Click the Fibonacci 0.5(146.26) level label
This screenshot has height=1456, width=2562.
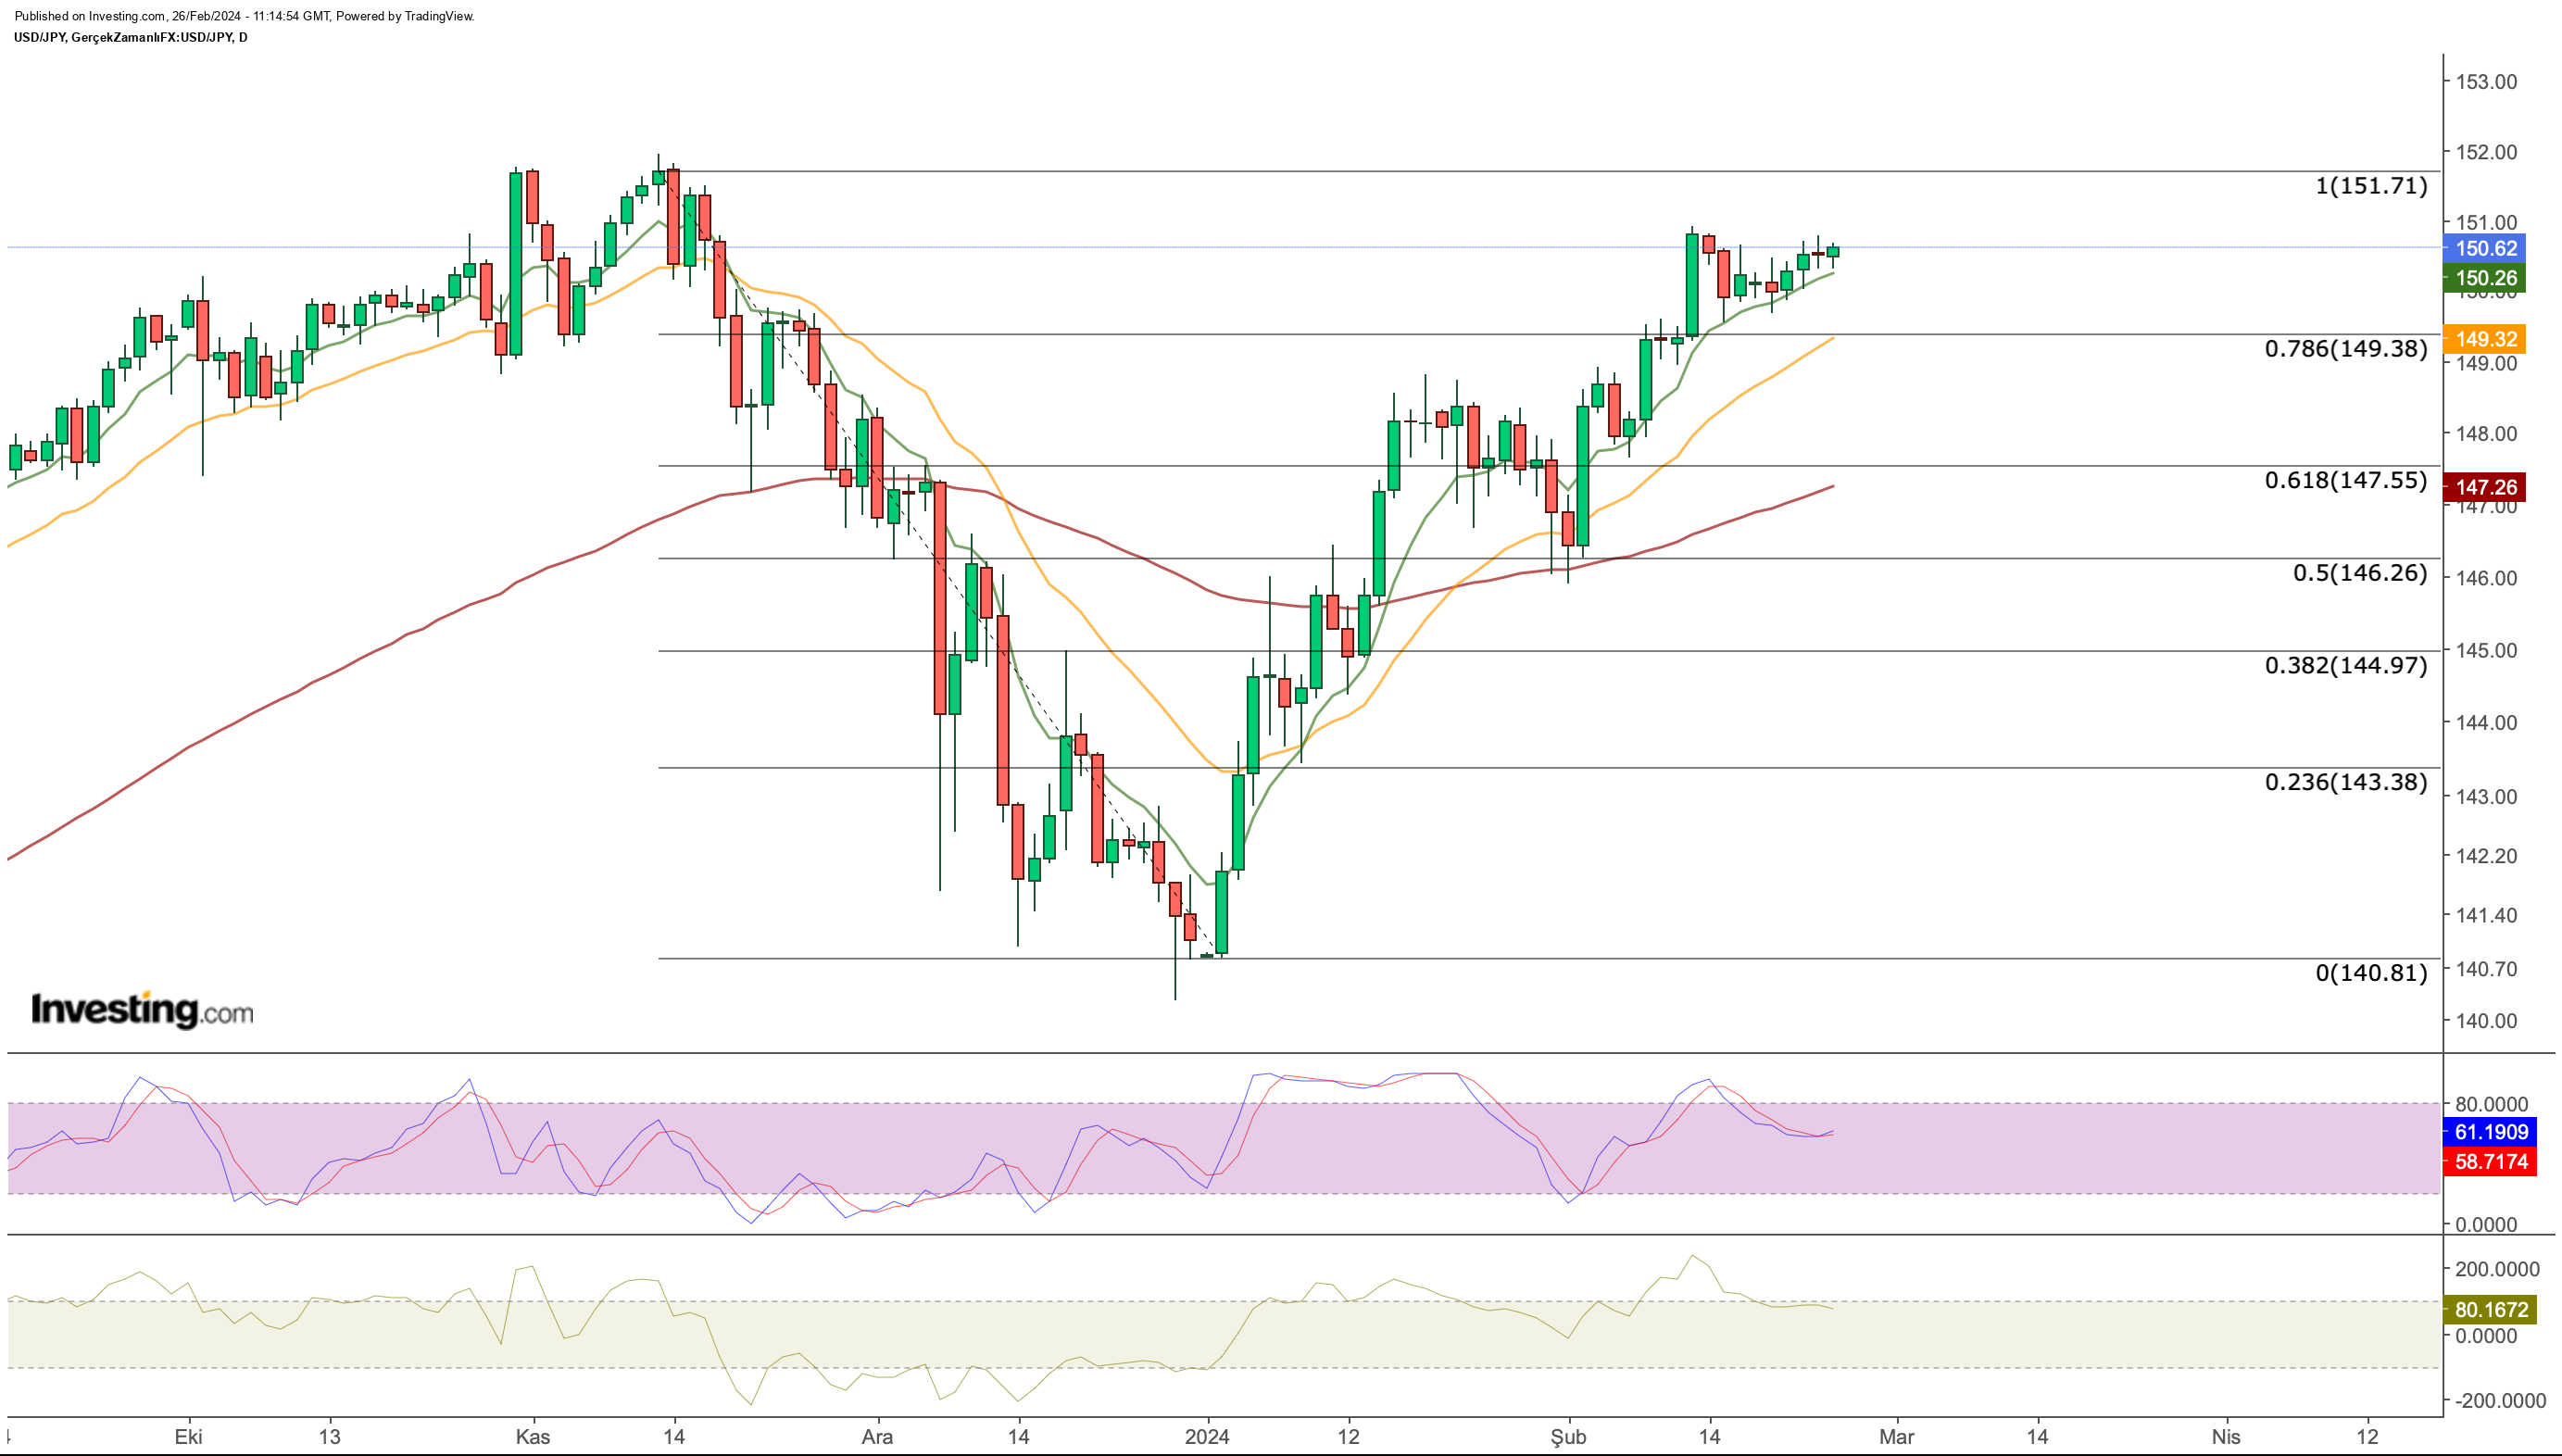(x=2360, y=573)
